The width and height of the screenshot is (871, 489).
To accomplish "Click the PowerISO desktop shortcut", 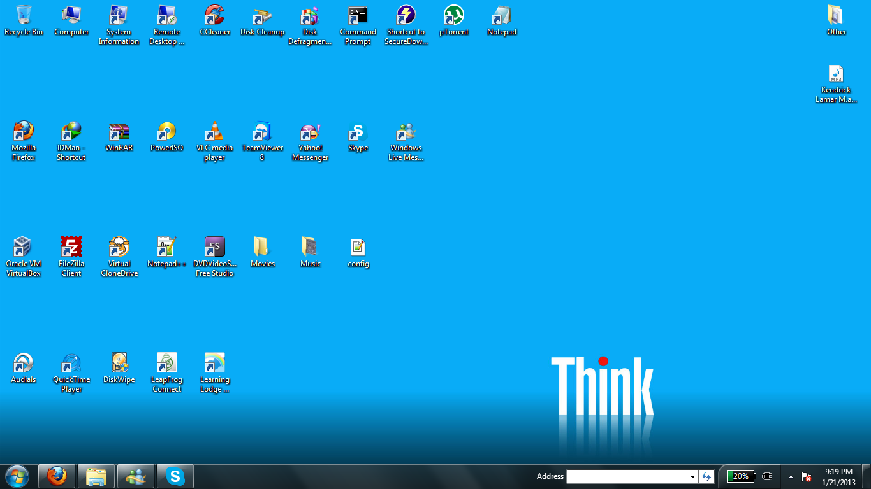I will 166,132.
